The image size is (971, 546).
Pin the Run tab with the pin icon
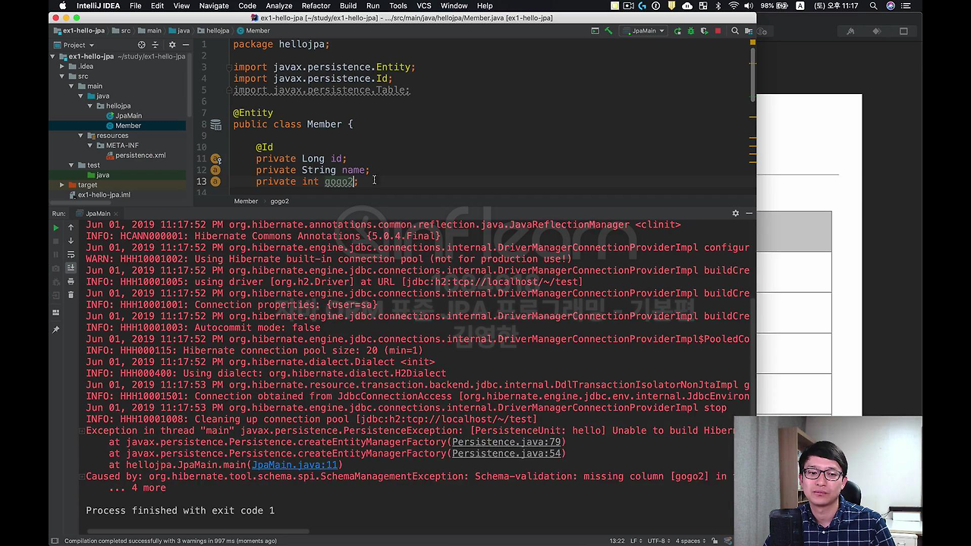click(x=55, y=330)
